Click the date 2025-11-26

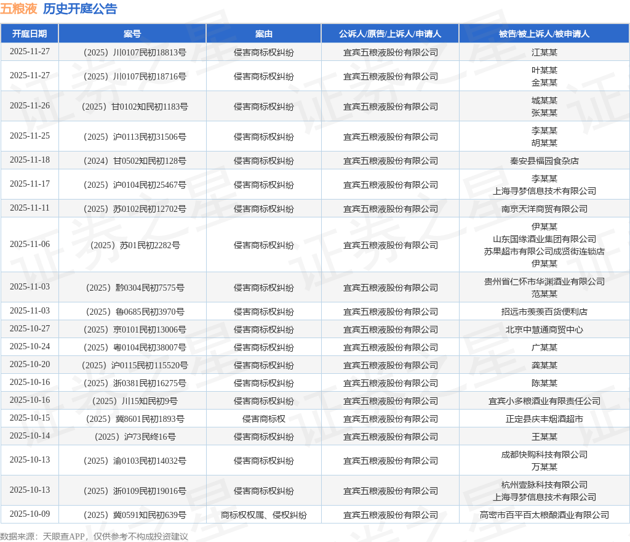30,105
